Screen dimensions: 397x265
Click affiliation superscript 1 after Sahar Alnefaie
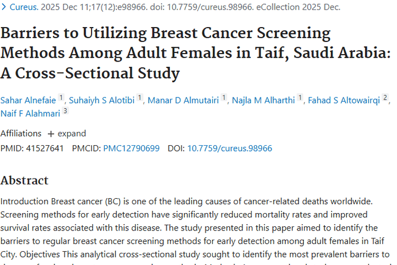click(61, 98)
